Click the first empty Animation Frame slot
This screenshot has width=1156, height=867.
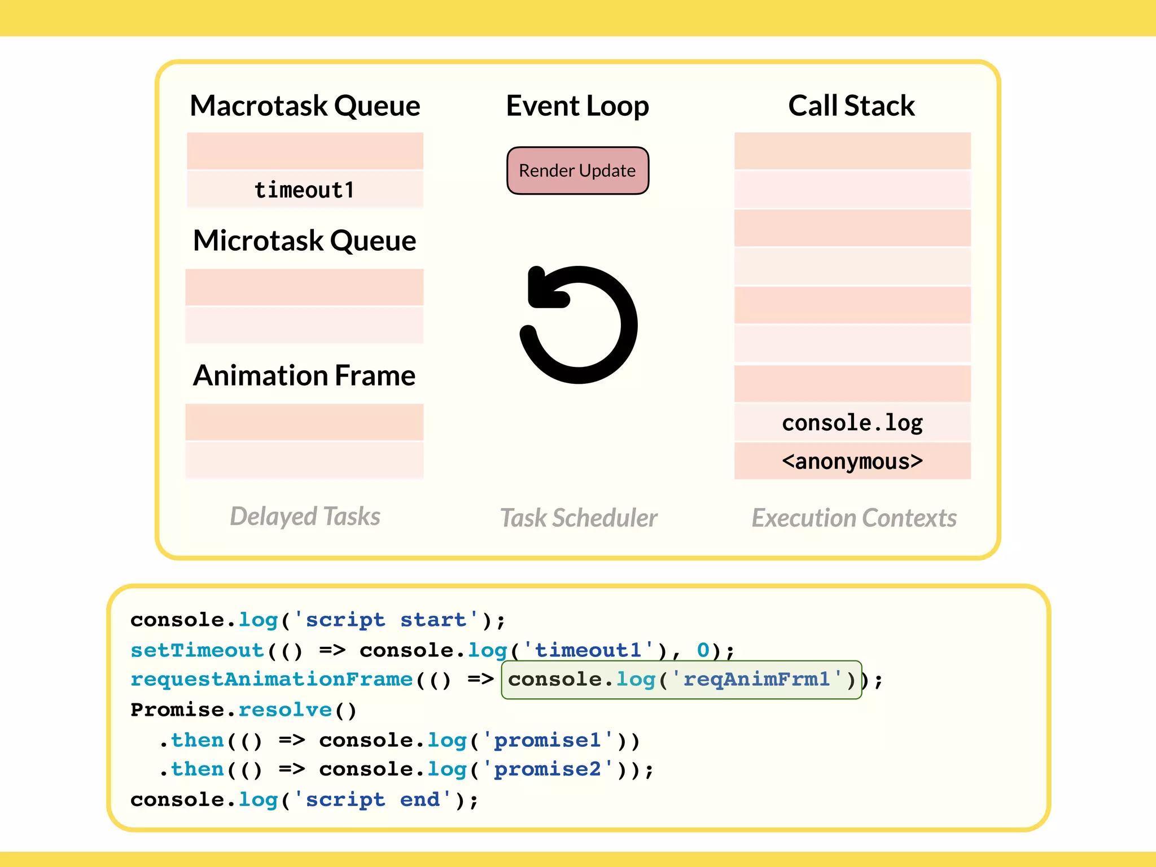pos(305,422)
